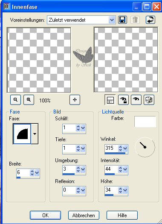The image size is (162, 224).
Task: Maximize the Innenfase dialog window
Action: click(147, 7)
